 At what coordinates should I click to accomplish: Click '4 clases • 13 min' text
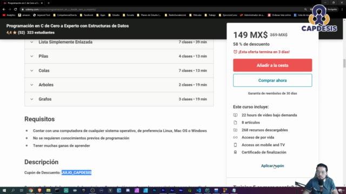(x=192, y=56)
